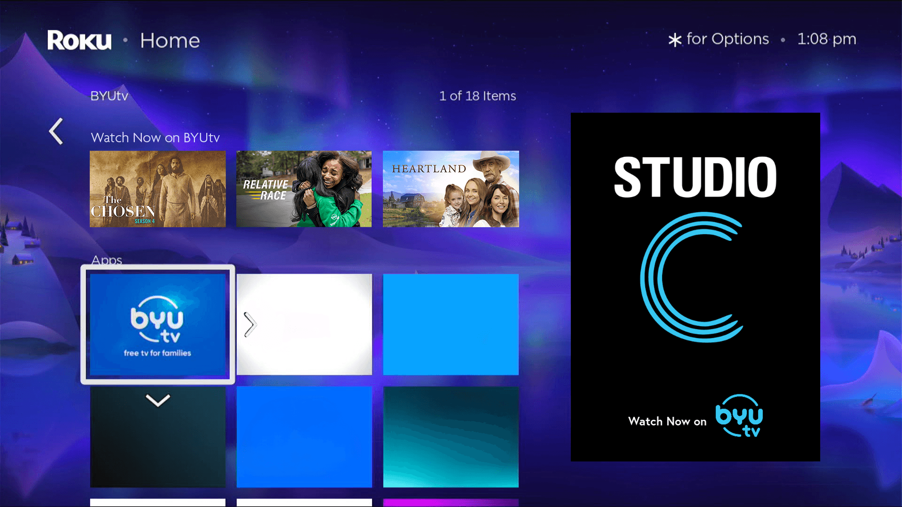The image size is (902, 507).
Task: Open The Chosen Season 4 thumbnail
Action: click(x=158, y=189)
